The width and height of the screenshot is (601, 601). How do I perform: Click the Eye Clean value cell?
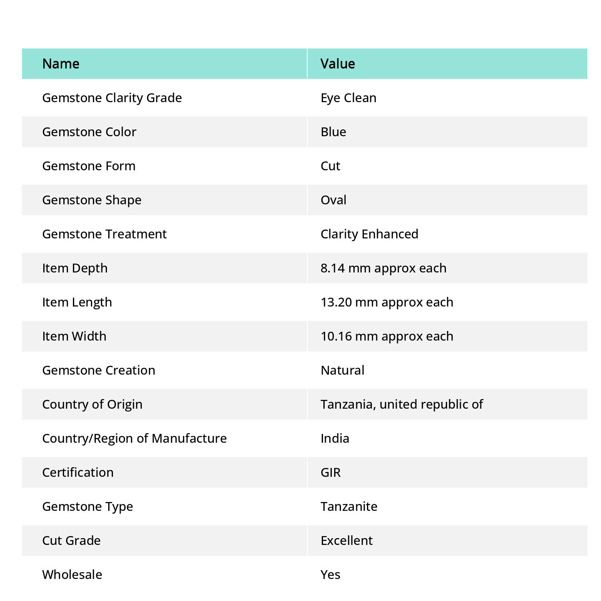[x=349, y=98]
